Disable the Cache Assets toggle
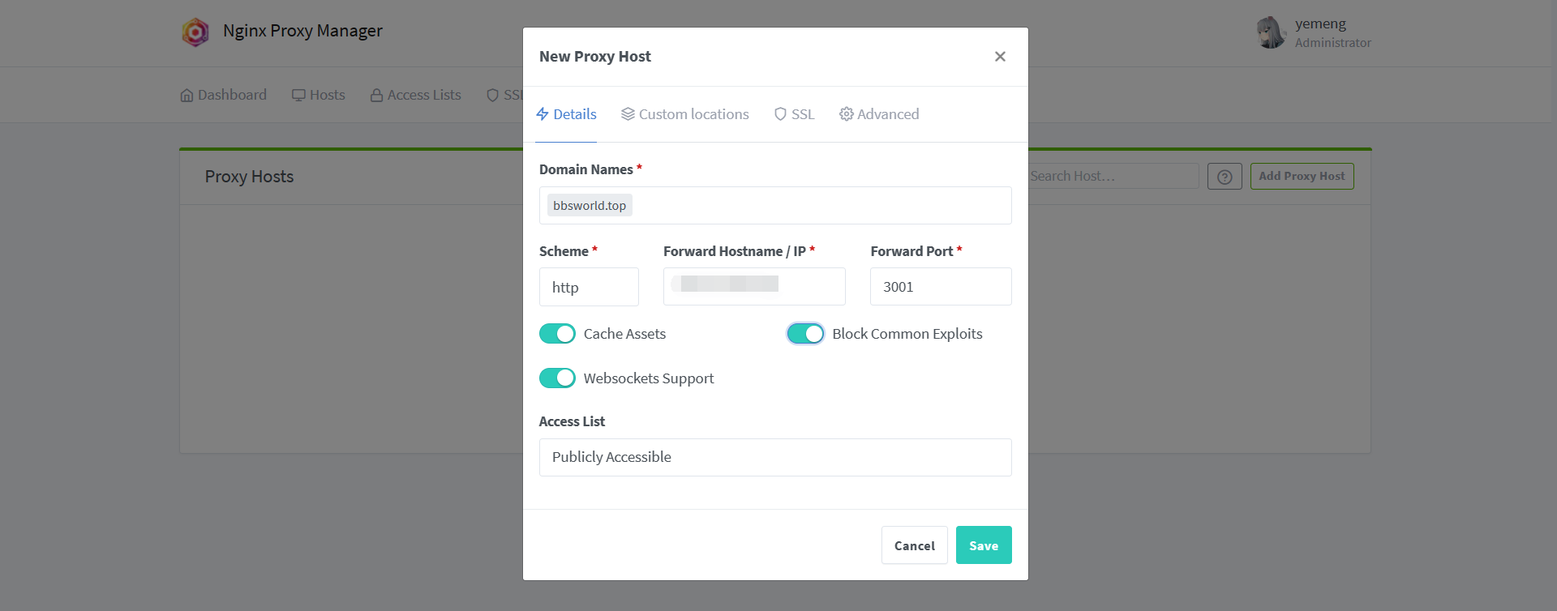The image size is (1557, 611). pyautogui.click(x=557, y=334)
